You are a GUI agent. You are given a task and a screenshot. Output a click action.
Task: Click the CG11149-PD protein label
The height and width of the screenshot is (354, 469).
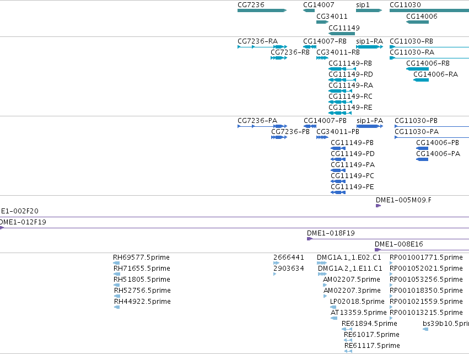click(353, 154)
